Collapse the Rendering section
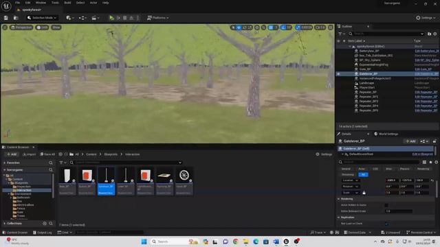 click(339, 199)
